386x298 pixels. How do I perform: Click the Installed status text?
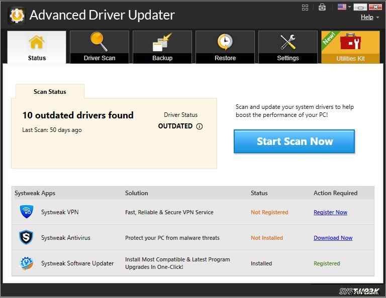(261, 263)
